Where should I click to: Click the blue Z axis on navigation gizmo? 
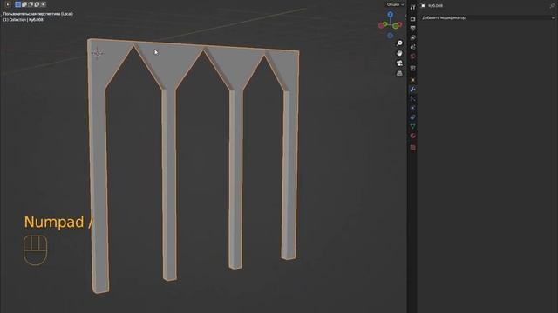click(x=391, y=15)
